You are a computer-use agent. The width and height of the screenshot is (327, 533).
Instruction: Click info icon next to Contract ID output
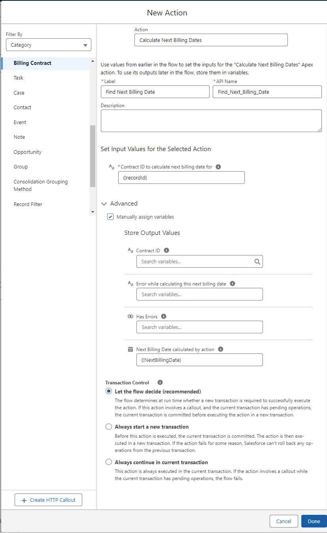tap(166, 250)
